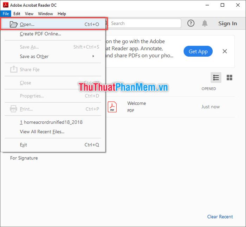Screen dimensions: 246x227
Task: Select For Signature in sidebar
Action: click(x=24, y=158)
